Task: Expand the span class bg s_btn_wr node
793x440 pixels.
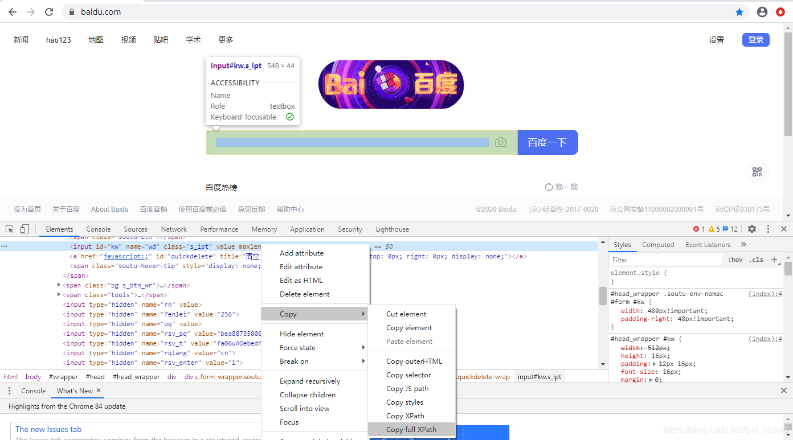Action: click(x=59, y=285)
